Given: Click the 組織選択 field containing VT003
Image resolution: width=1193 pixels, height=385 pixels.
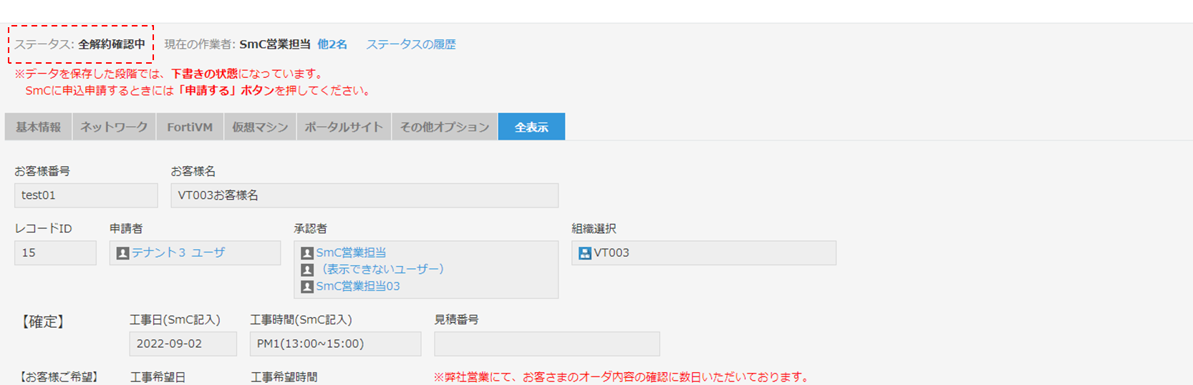Looking at the screenshot, I should pyautogui.click(x=704, y=253).
